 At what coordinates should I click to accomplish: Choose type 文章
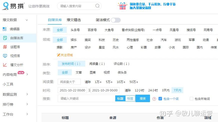point(79,72)
